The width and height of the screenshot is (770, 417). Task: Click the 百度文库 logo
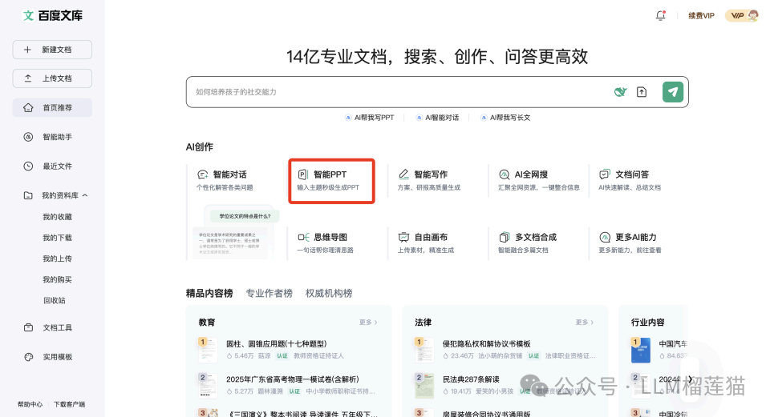(x=53, y=16)
